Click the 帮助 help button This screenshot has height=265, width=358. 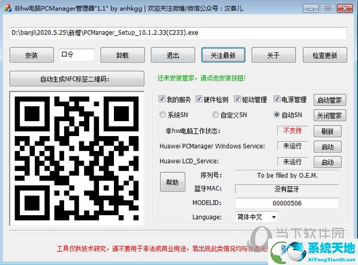[x=173, y=182]
